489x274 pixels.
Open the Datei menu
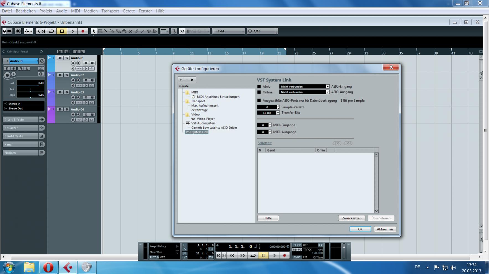tap(7, 11)
